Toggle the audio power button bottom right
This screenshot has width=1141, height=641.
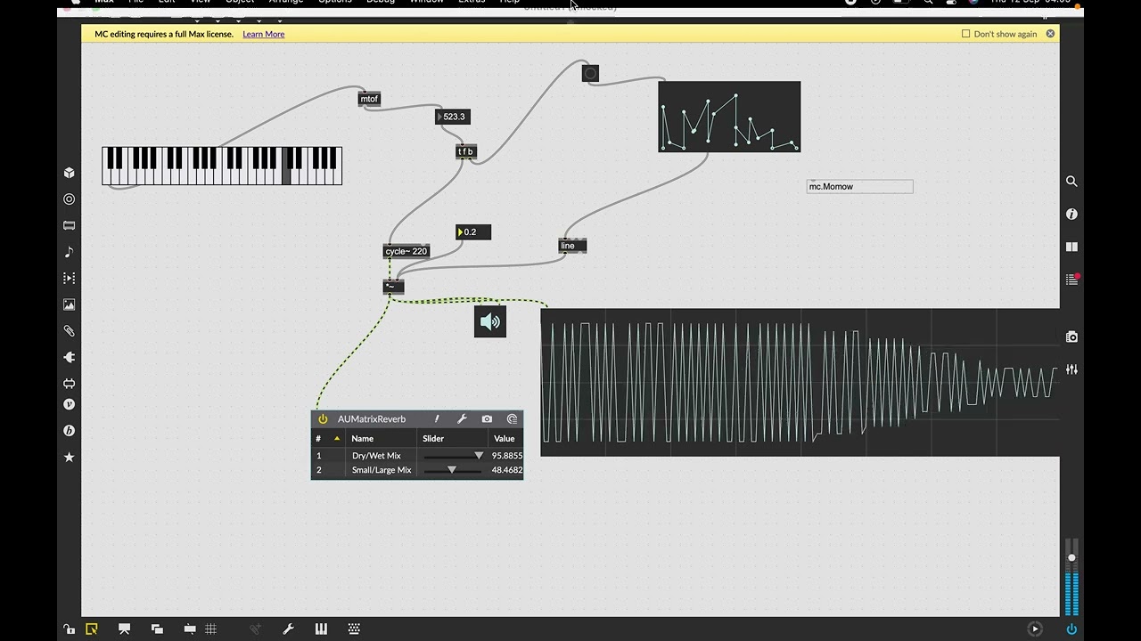(1071, 629)
